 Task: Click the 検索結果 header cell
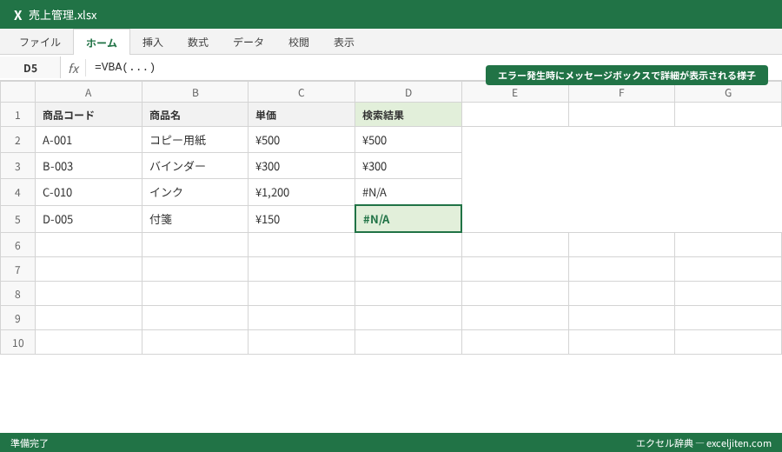pyautogui.click(x=408, y=115)
